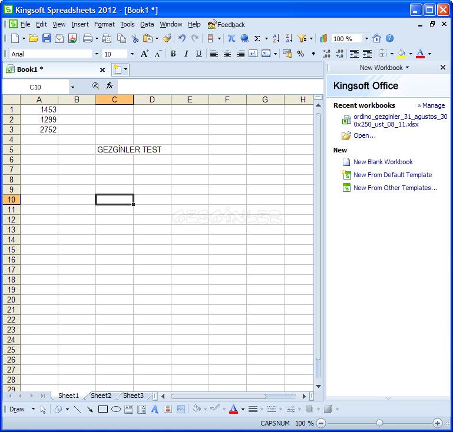Sort ascending with the A-Z icon
The height and width of the screenshot is (432, 453).
pyautogui.click(x=276, y=38)
